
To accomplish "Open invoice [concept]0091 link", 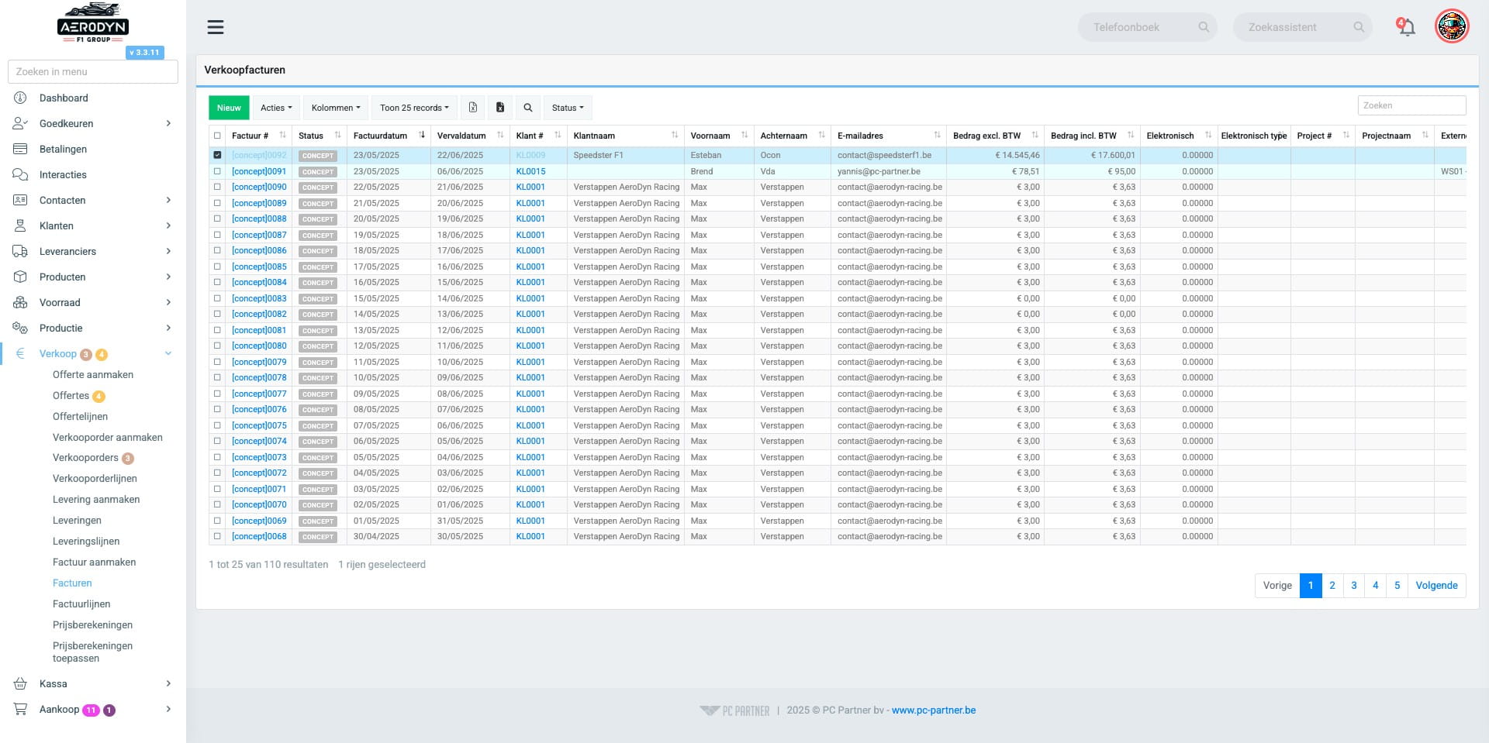I will (x=259, y=171).
